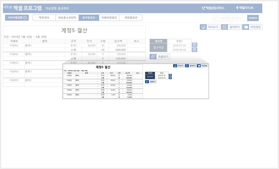The width and height of the screenshot is (279, 169).
Task: Switch to the 목록관리 tab
Action: 44,18
